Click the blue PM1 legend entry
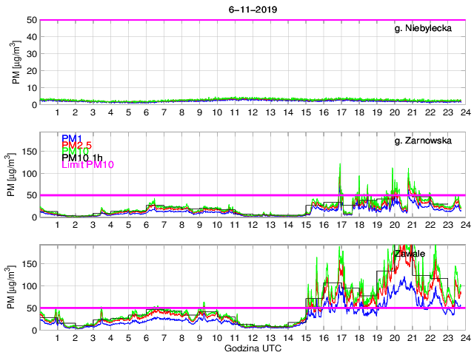474x355 pixels. [x=72, y=138]
